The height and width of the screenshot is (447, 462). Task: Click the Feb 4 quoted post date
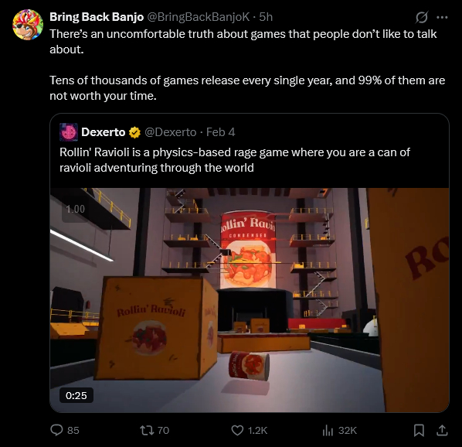point(220,132)
